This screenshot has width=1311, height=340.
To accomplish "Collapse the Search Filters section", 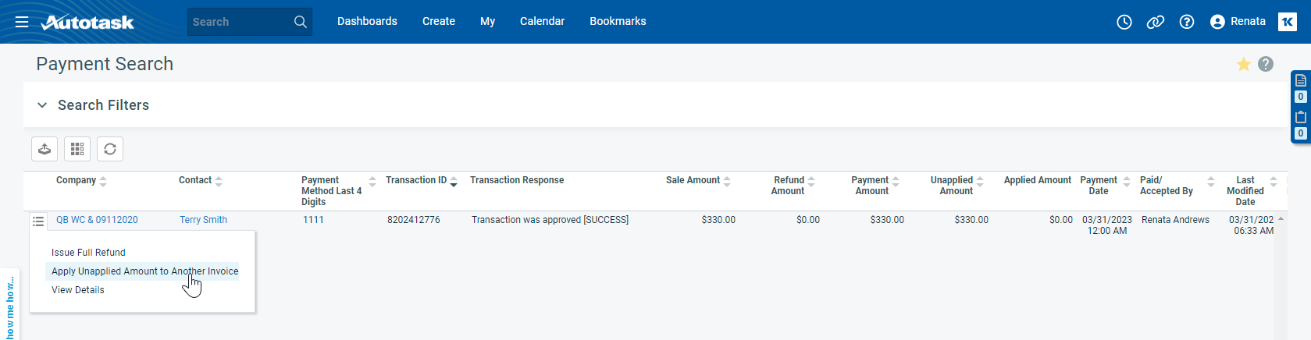I will tap(42, 105).
